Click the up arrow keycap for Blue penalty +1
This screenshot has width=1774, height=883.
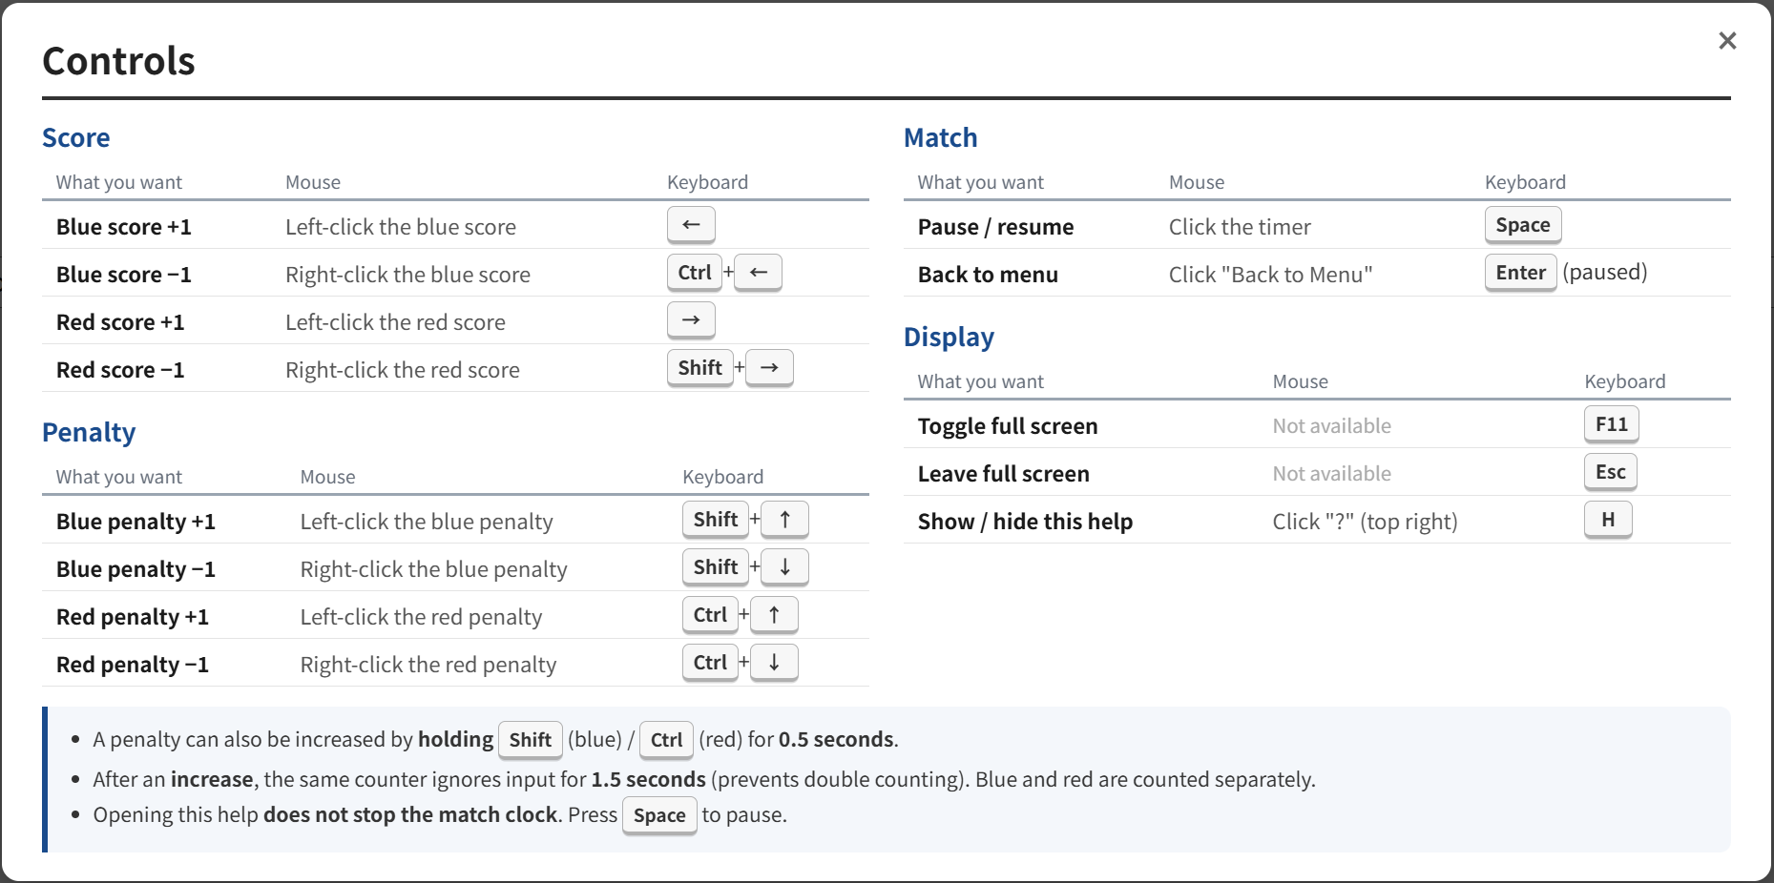point(784,520)
